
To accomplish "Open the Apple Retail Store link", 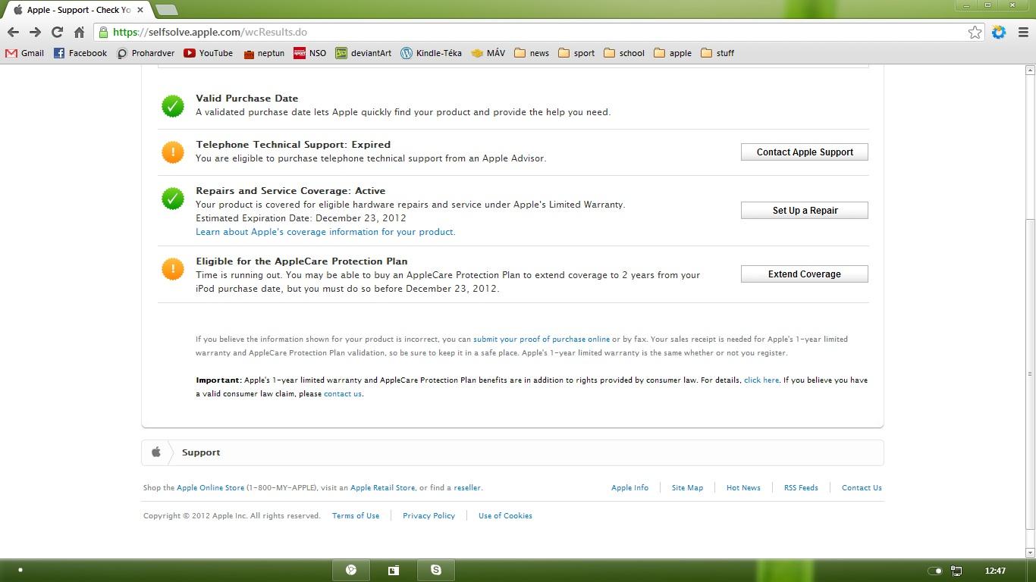I will (383, 488).
